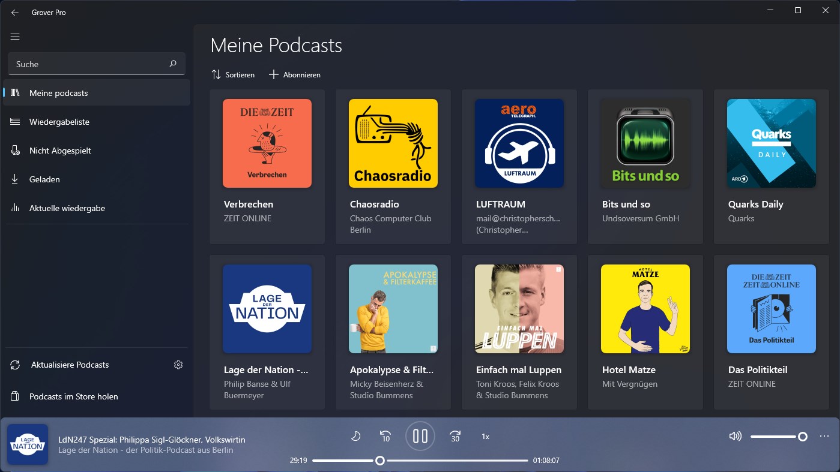Open Aktuelle wiedergabe view
The width and height of the screenshot is (840, 472).
pyautogui.click(x=97, y=208)
